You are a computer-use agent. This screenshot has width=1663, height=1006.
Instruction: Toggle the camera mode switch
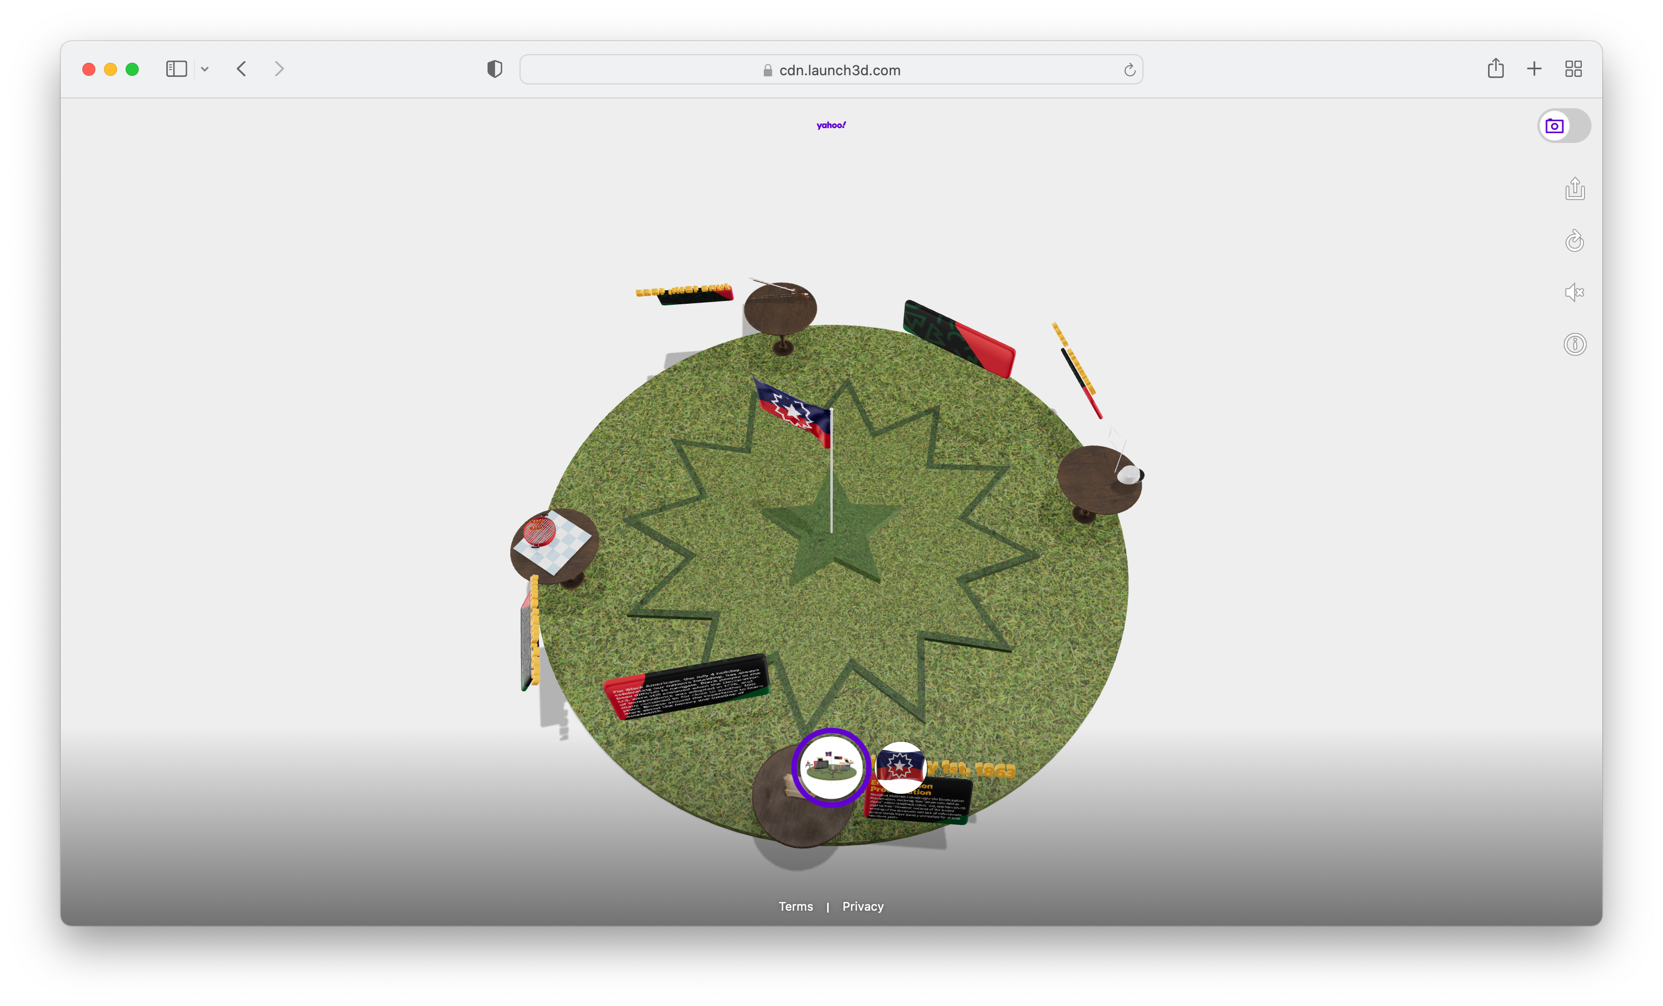pyautogui.click(x=1563, y=126)
